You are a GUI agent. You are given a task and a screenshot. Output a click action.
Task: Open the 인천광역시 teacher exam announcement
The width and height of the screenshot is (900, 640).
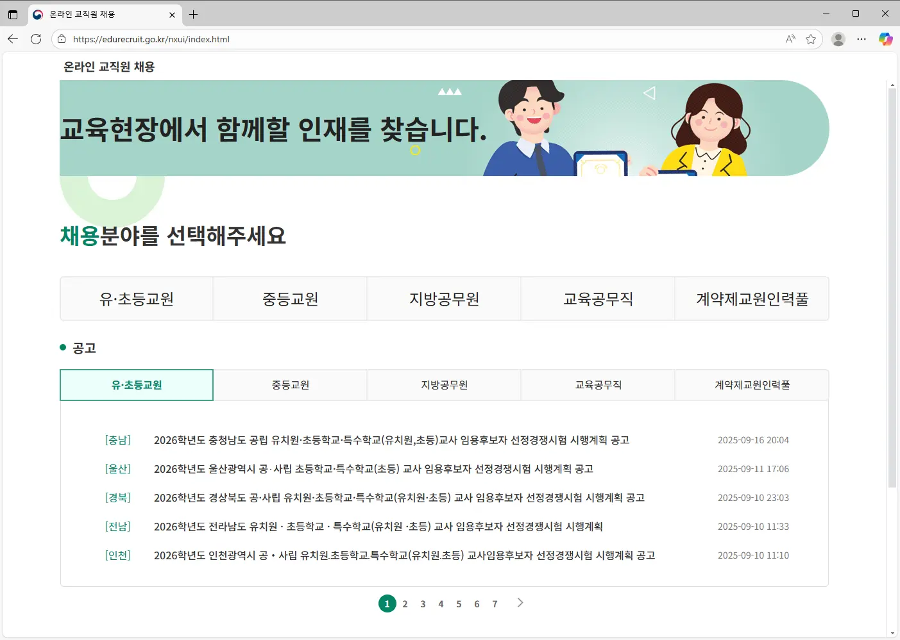[x=404, y=555]
